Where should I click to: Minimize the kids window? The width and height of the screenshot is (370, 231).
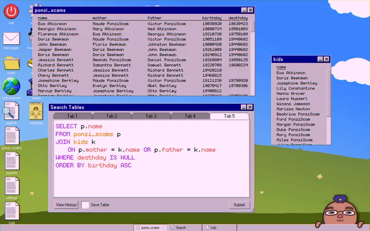click(x=320, y=59)
